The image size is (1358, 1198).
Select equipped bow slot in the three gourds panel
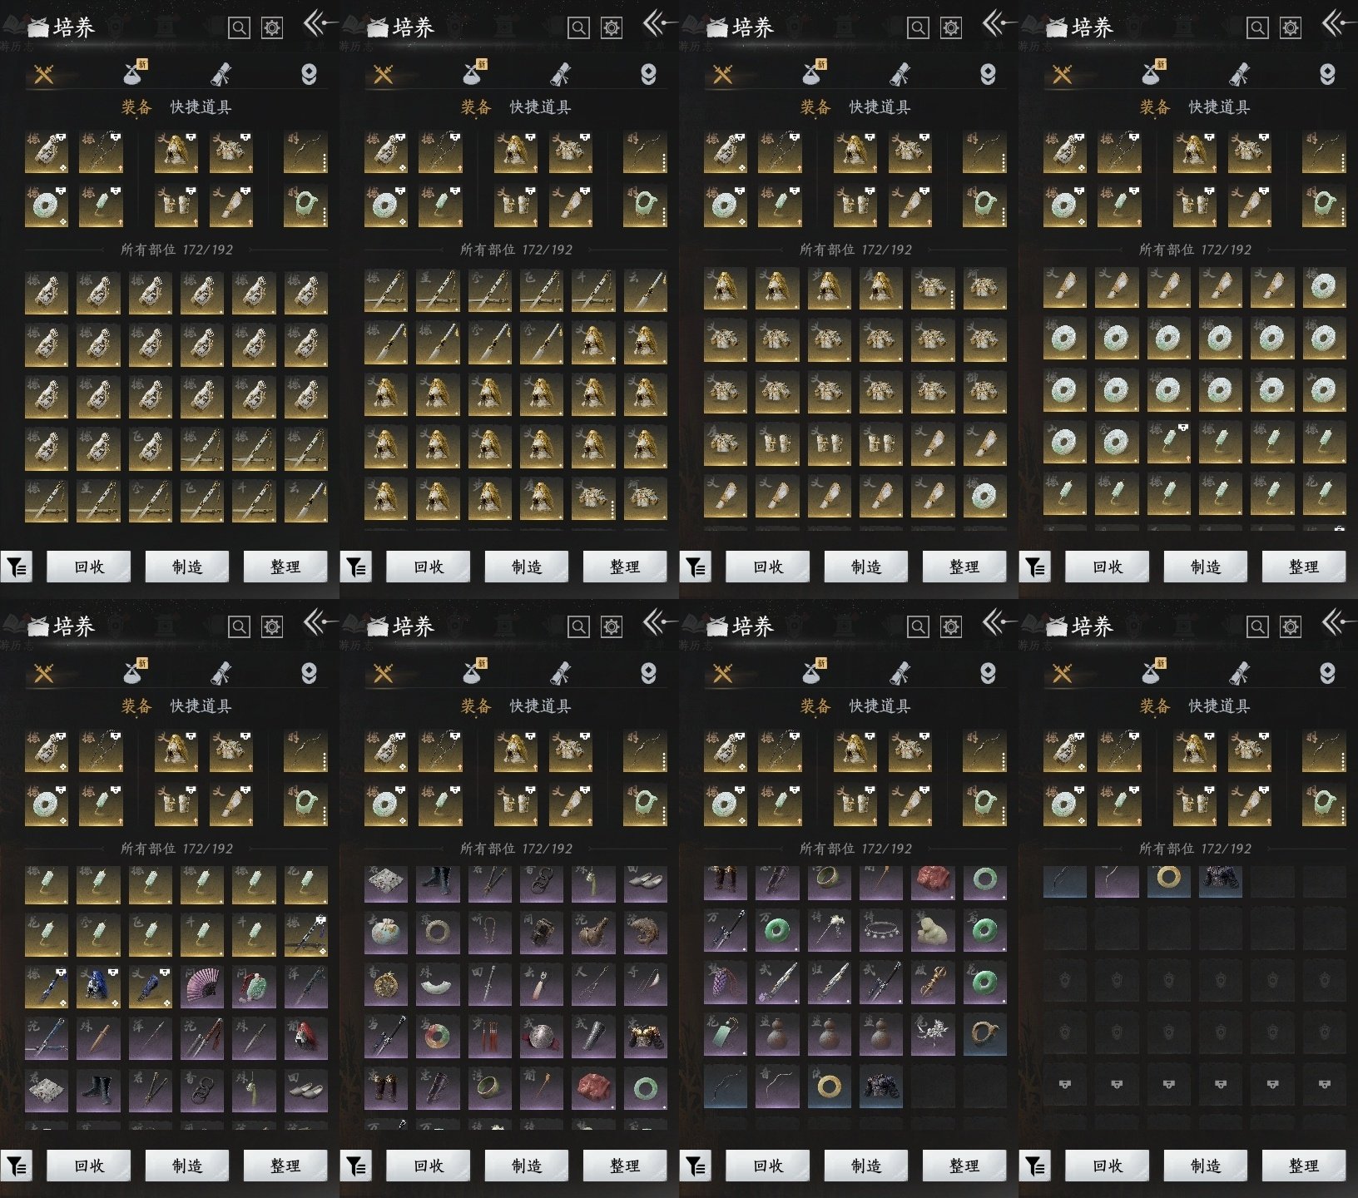[x=984, y=750]
